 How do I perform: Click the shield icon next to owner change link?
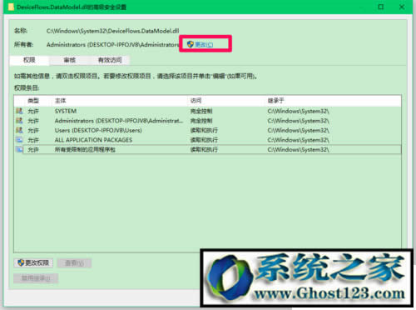click(190, 44)
